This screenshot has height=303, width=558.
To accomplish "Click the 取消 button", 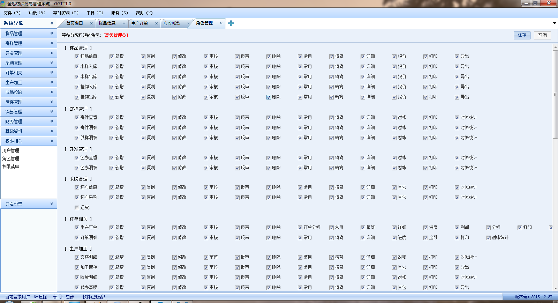I will pyautogui.click(x=542, y=35).
